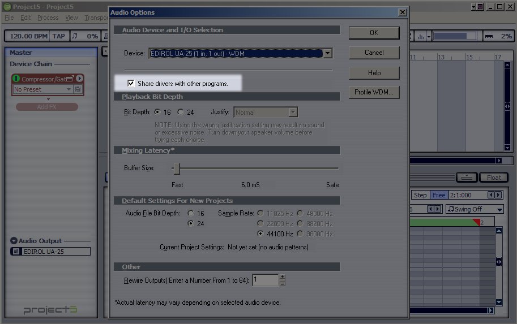The height and width of the screenshot is (324, 517).
Task: Click the Add FX button
Action: click(47, 107)
